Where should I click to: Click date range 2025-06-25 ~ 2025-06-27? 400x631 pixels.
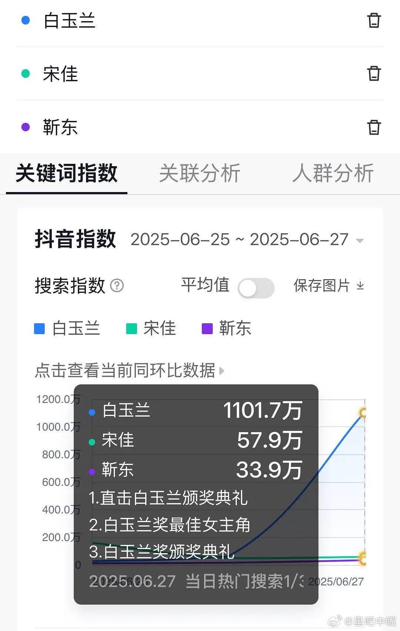(240, 239)
